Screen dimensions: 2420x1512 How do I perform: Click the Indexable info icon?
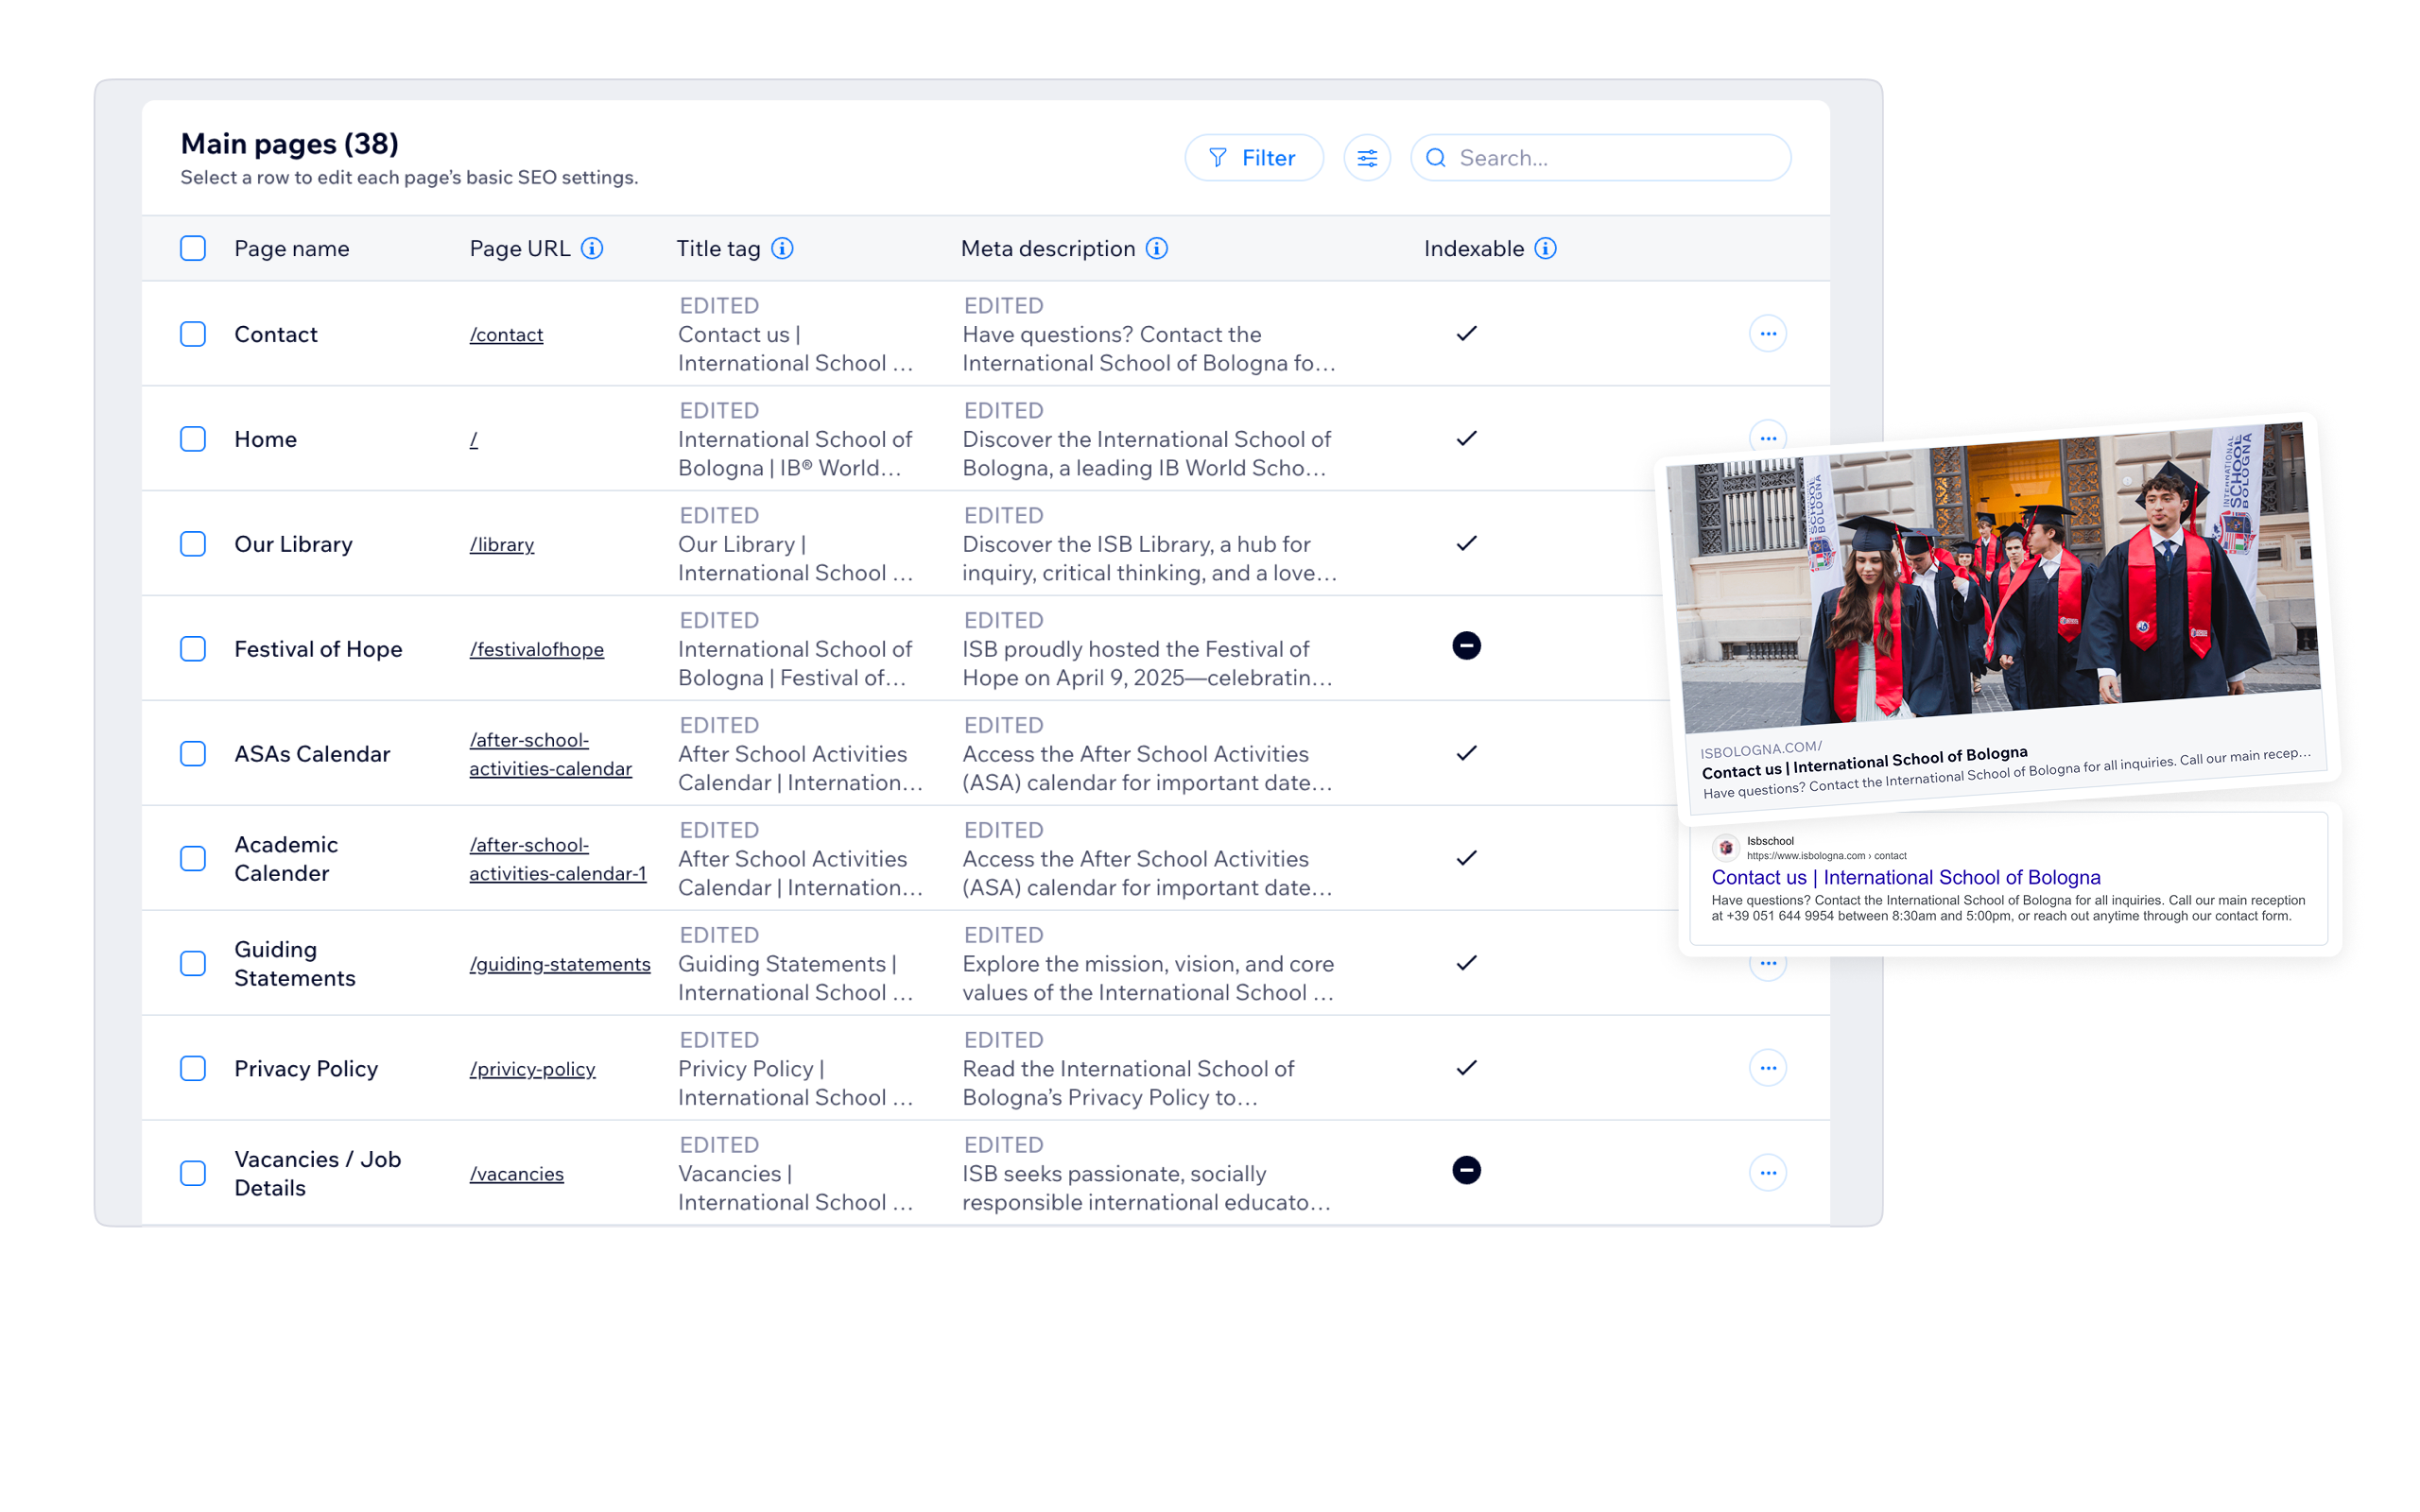(x=1545, y=248)
